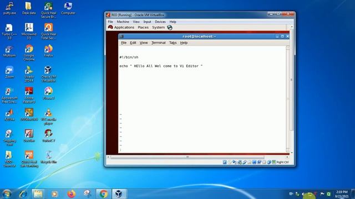This screenshot has width=355, height=199.
Task: Click the echo line in vi editor
Action: point(161,66)
